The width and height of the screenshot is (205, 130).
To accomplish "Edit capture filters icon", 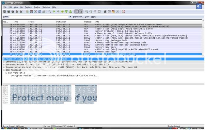I will (x=105, y=11).
